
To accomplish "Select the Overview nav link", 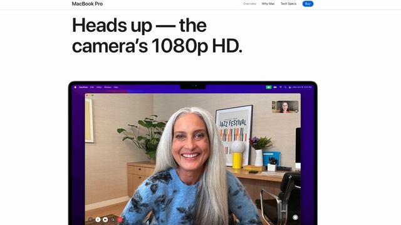I will [x=249, y=4].
